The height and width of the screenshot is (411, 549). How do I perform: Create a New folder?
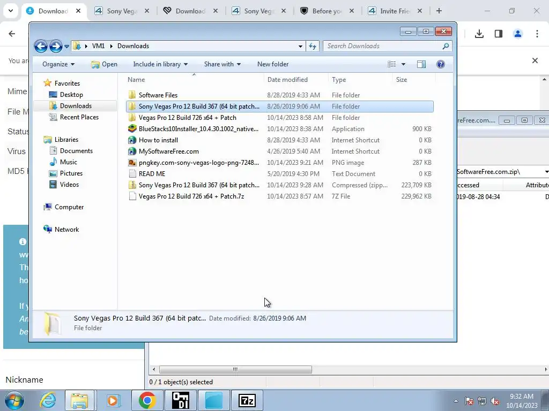273,64
